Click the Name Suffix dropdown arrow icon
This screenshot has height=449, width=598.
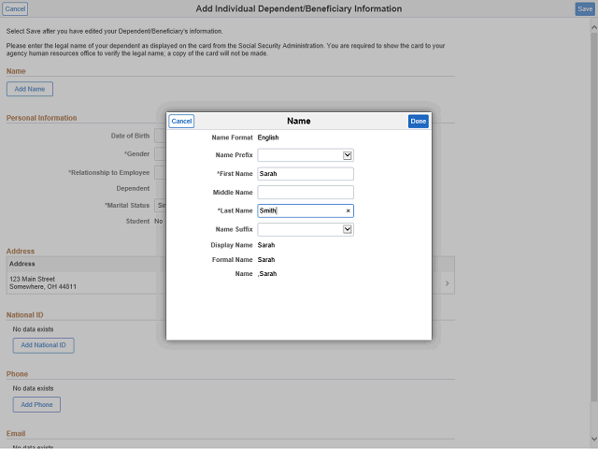click(347, 229)
